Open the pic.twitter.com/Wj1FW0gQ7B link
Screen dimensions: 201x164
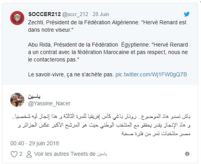tap(151, 74)
